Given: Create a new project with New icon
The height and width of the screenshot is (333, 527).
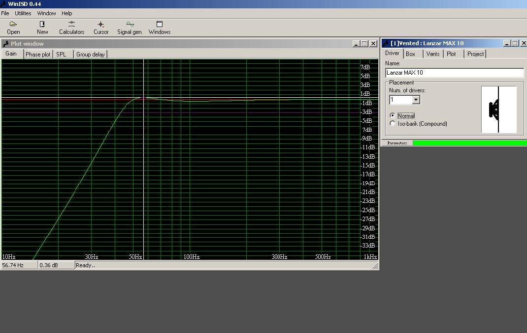Looking at the screenshot, I should (42, 28).
